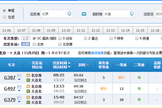Open the G497 train info card icon

[19, 87]
